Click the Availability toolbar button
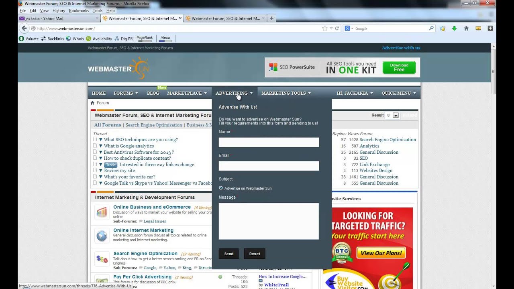This screenshot has height=289, width=514. [x=99, y=39]
